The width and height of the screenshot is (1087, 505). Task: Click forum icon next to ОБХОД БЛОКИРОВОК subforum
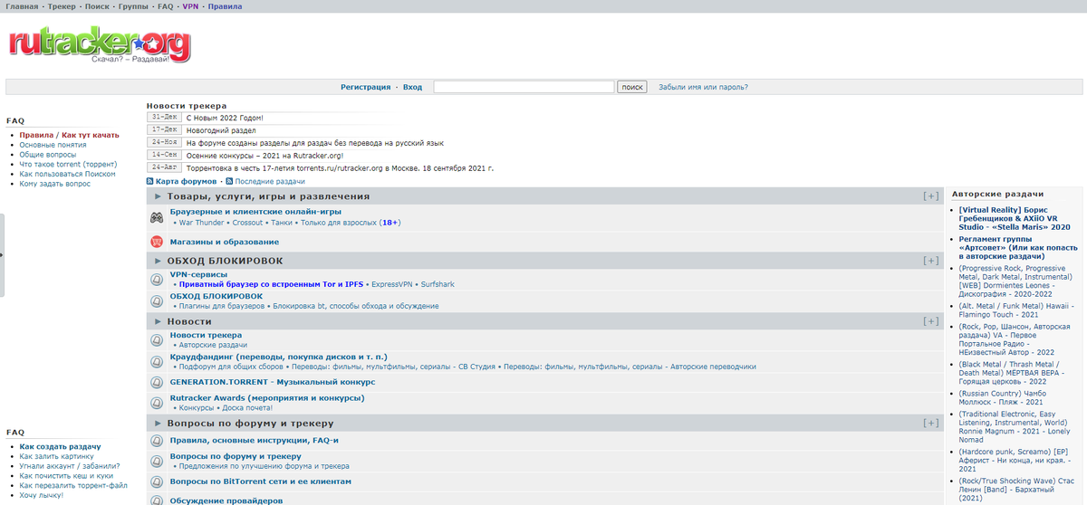coord(157,300)
